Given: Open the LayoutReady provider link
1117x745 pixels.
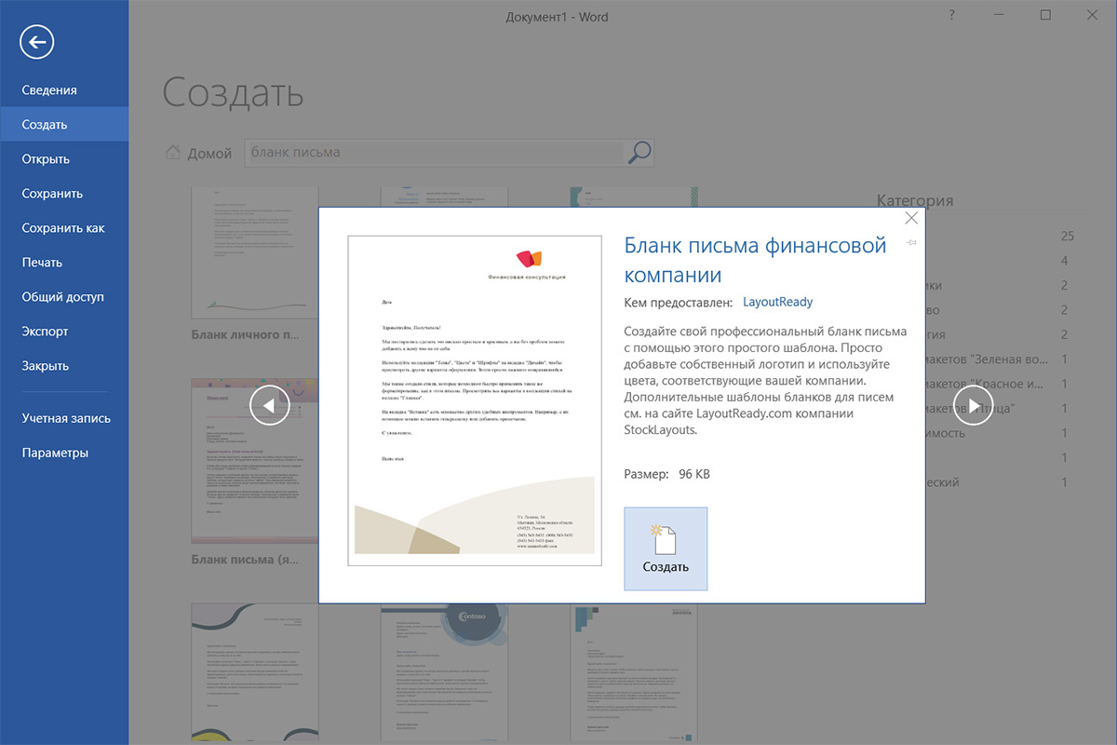Looking at the screenshot, I should pos(778,302).
